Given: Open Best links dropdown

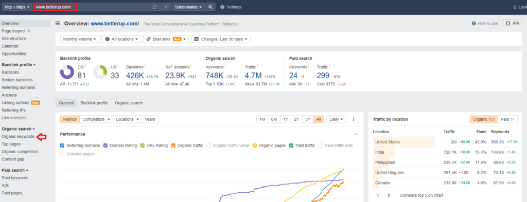Looking at the screenshot, I should (x=166, y=39).
